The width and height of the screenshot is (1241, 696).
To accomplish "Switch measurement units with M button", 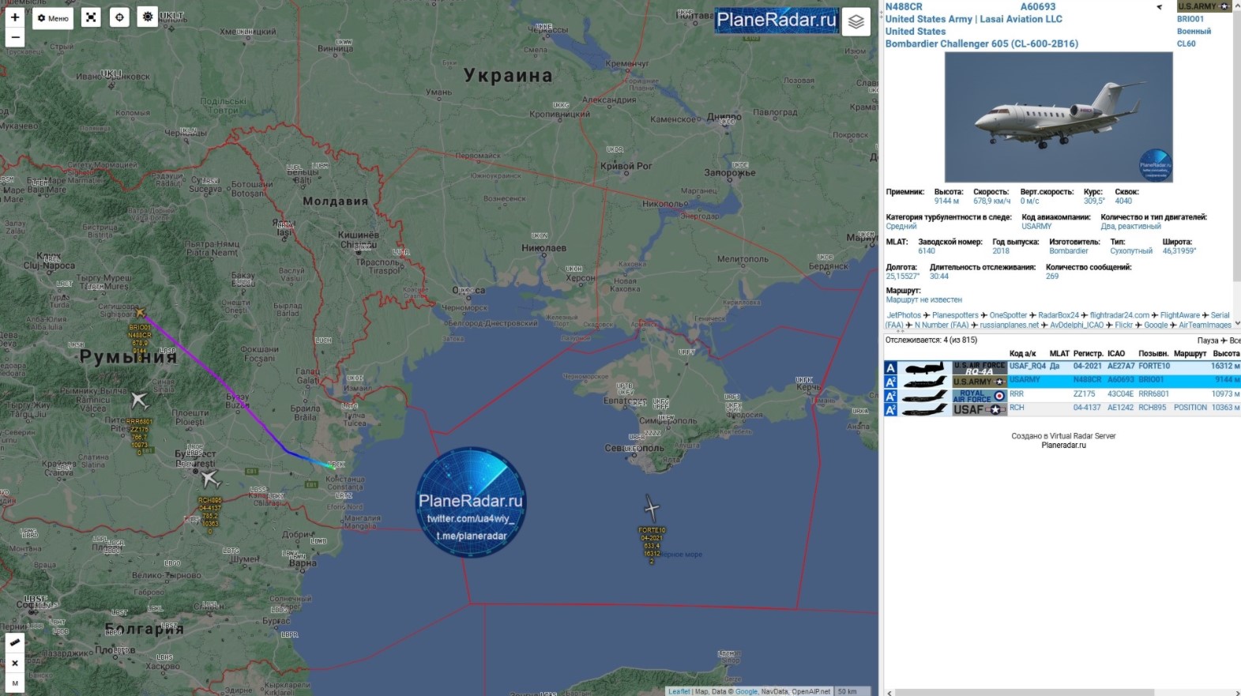I will 15,683.
